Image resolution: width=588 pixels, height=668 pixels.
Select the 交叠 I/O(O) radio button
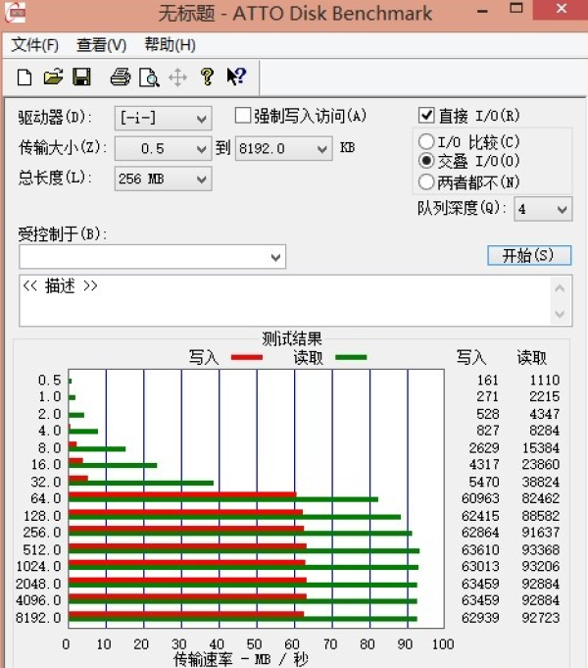pos(426,161)
